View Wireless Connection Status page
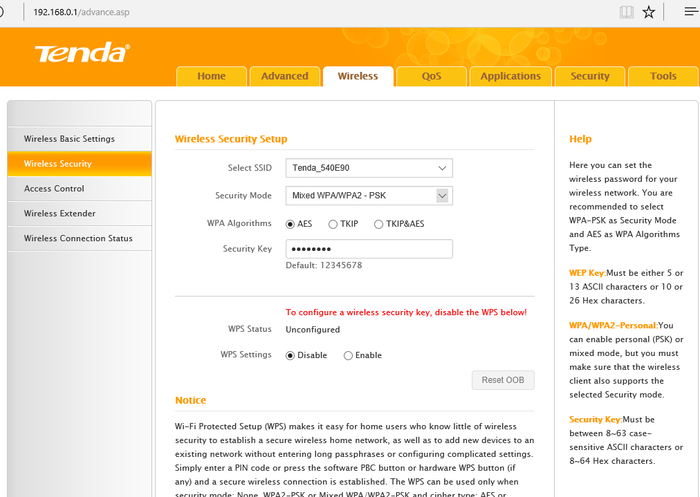Screen dimensions: 700x497 pyautogui.click(x=80, y=238)
